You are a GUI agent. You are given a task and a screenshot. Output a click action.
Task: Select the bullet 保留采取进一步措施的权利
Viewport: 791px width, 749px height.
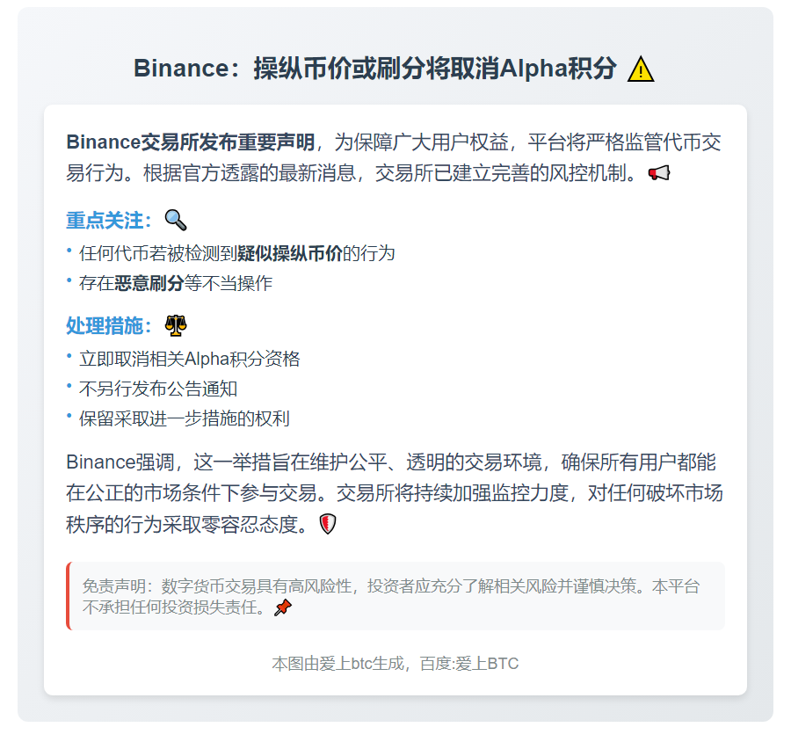184,418
